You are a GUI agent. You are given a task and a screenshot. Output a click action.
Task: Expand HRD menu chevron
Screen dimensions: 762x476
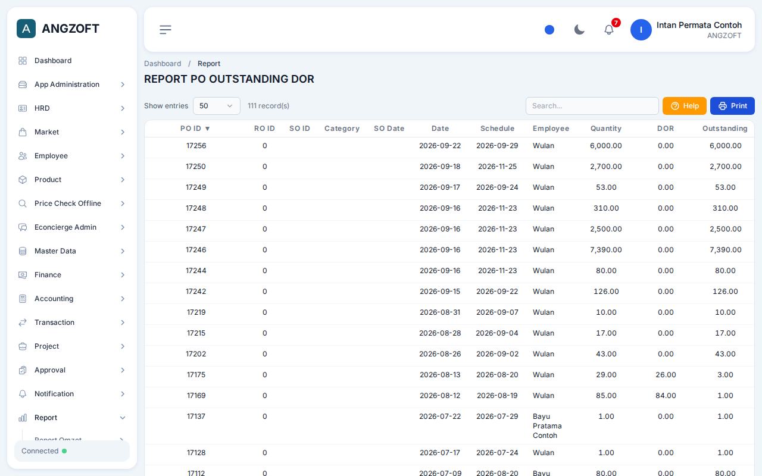click(x=123, y=108)
